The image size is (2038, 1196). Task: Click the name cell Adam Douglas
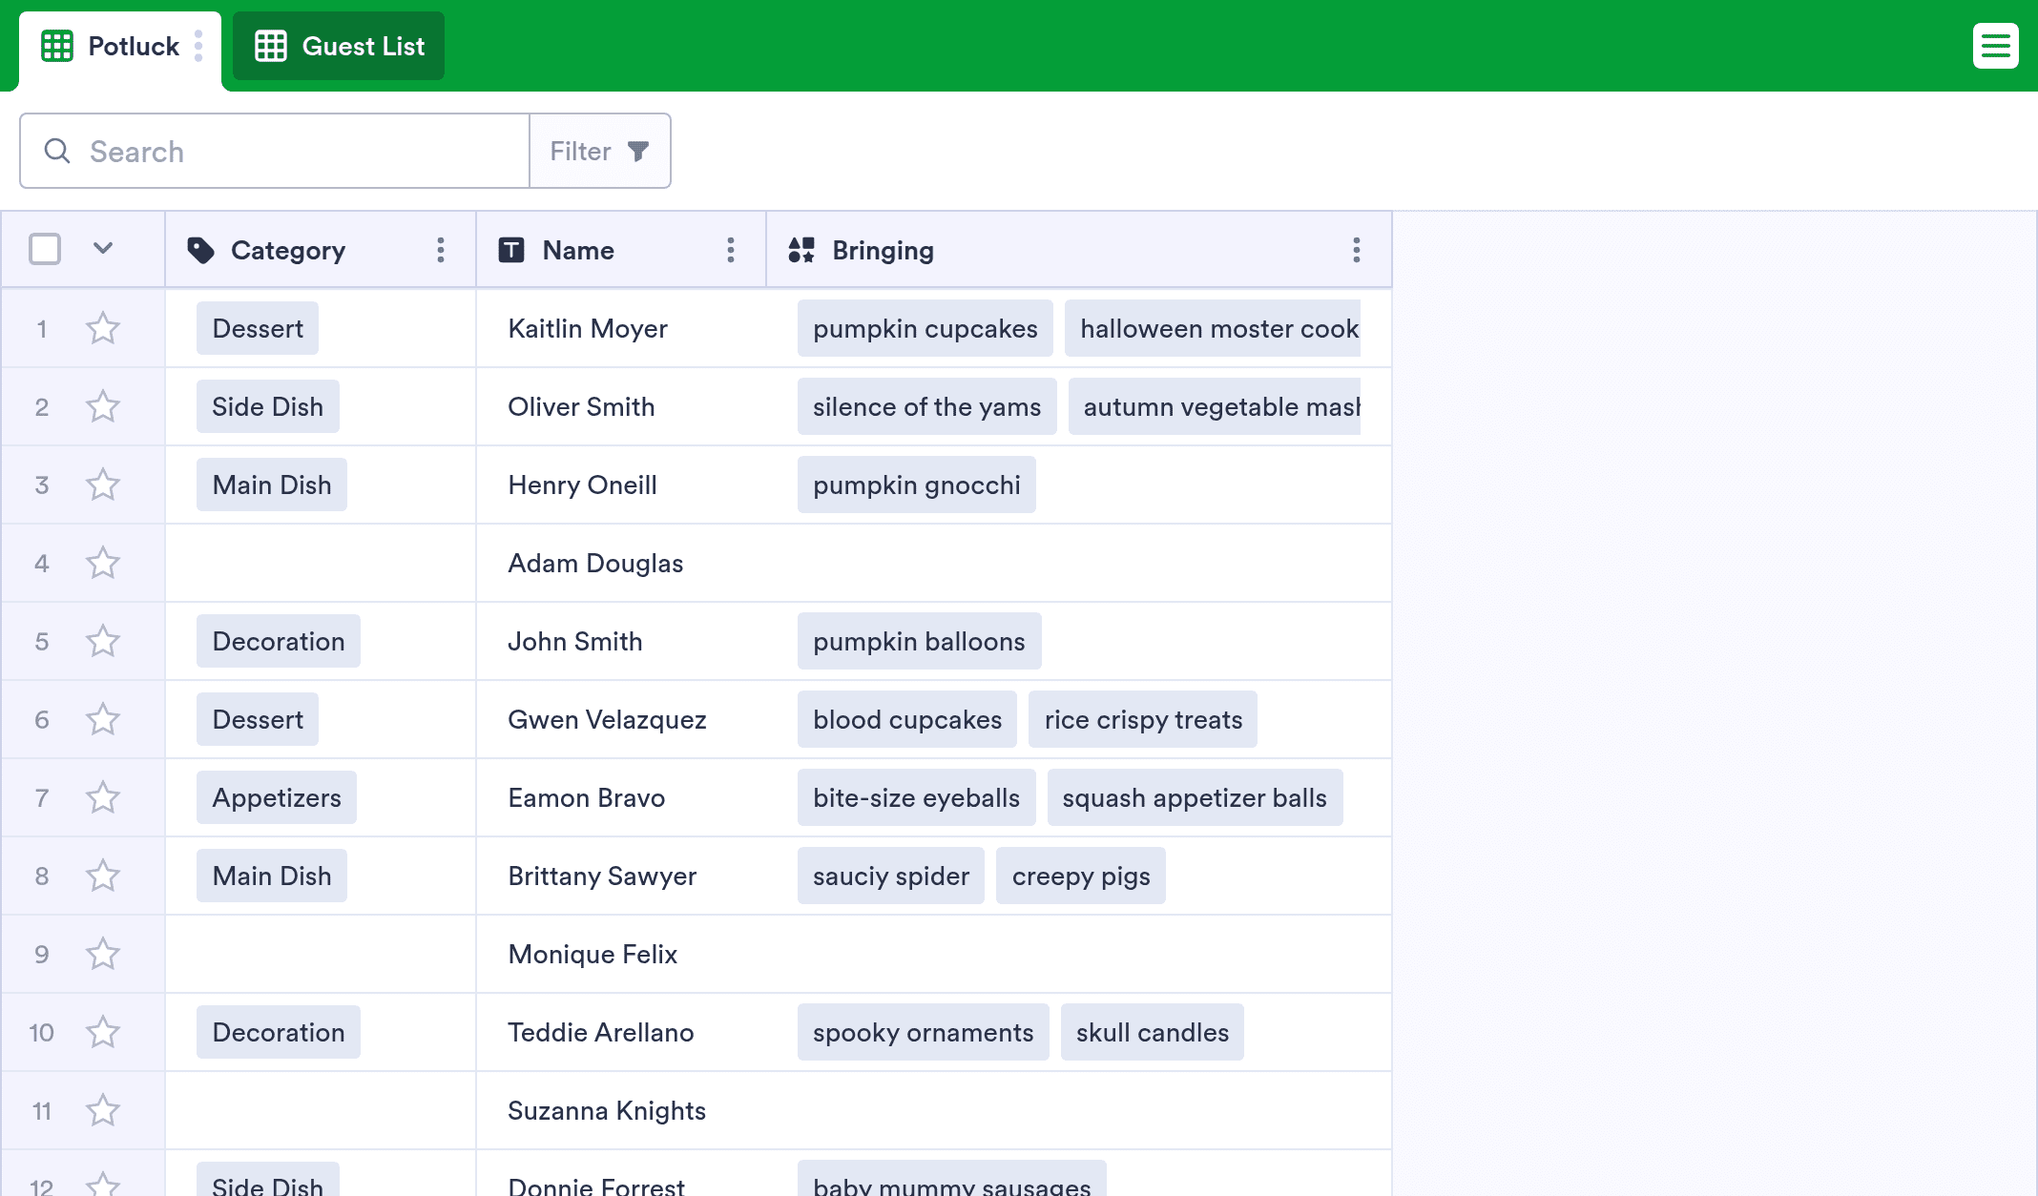click(621, 563)
